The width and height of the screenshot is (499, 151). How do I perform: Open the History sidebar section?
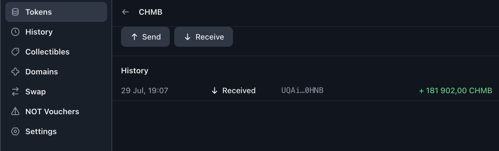click(x=56, y=32)
